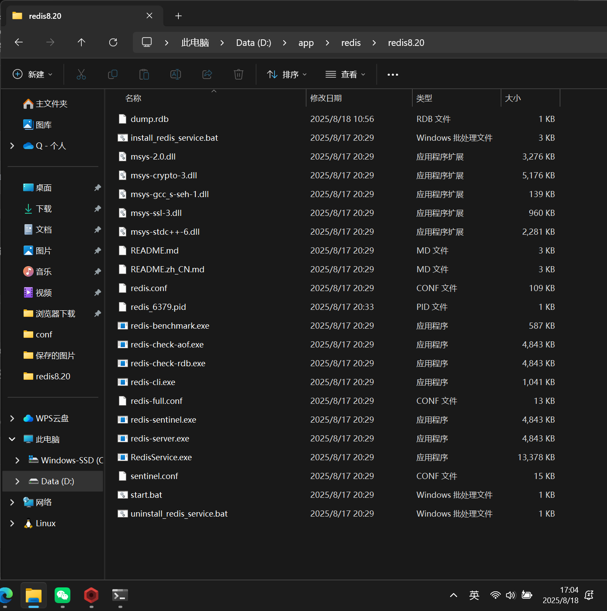Expand the WPS云盘 tree node
607x611 pixels.
pyautogui.click(x=12, y=419)
